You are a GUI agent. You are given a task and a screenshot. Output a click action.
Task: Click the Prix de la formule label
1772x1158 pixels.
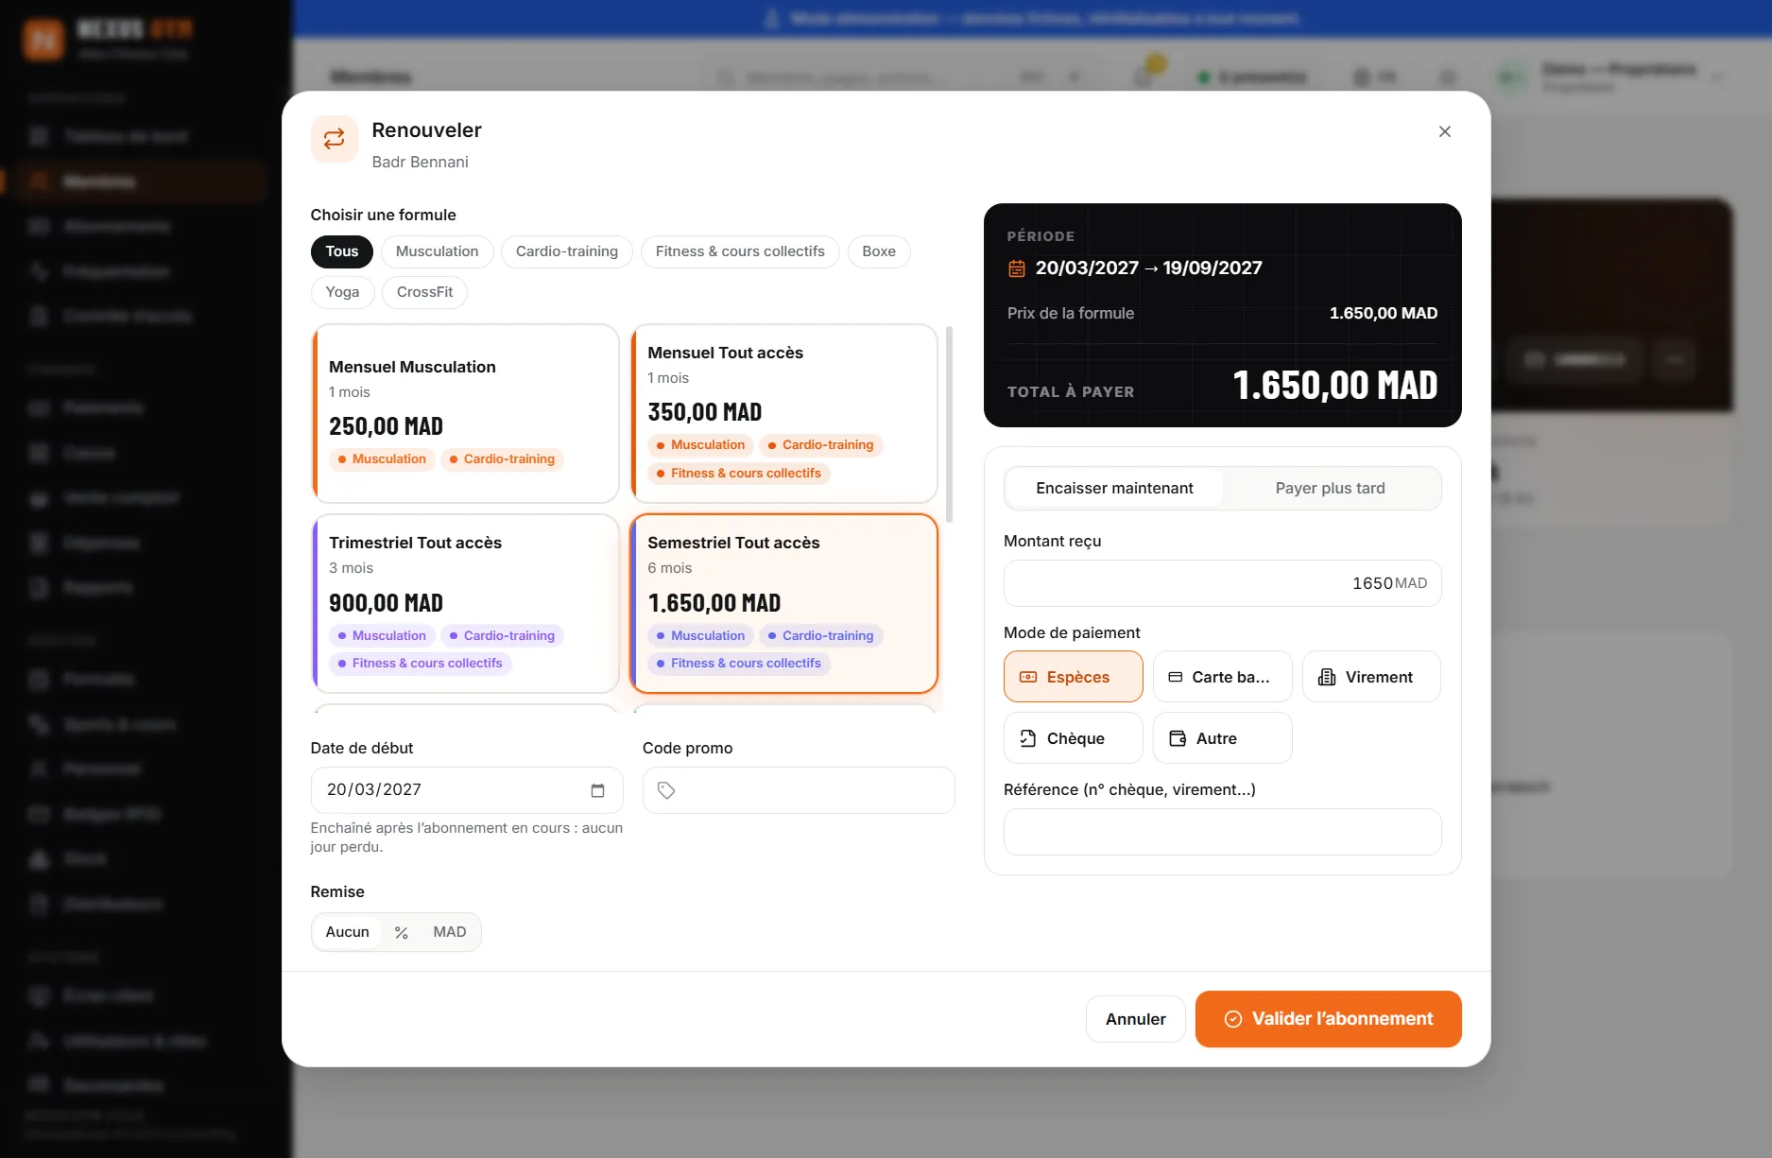tap(1070, 313)
